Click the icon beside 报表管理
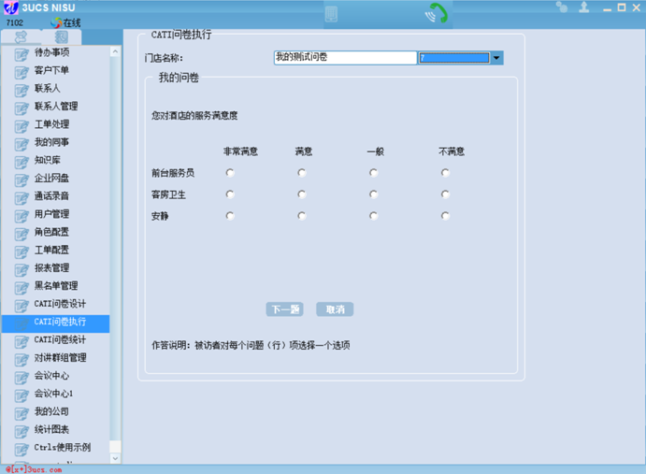Viewport: 646px width, 474px height. tap(22, 269)
